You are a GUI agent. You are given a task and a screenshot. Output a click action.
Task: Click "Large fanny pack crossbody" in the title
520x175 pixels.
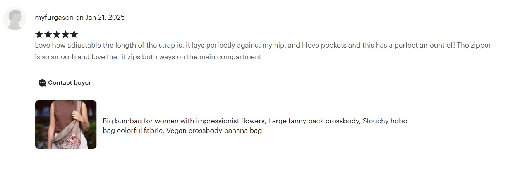[314, 121]
